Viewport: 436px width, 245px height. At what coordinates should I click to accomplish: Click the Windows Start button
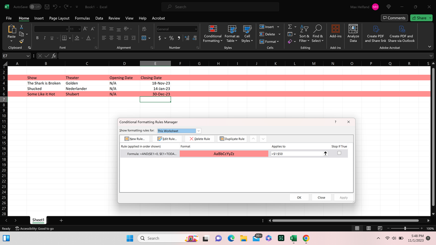point(130,238)
